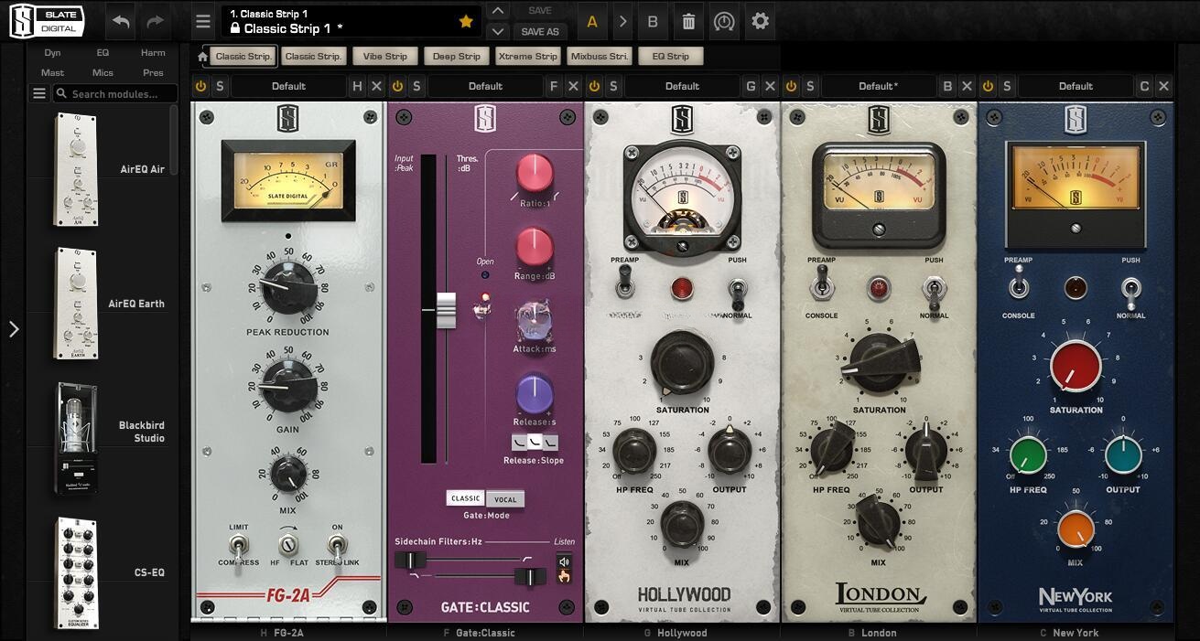Mark preset as favorite with star
Viewport: 1200px width, 641px height.
tap(465, 21)
